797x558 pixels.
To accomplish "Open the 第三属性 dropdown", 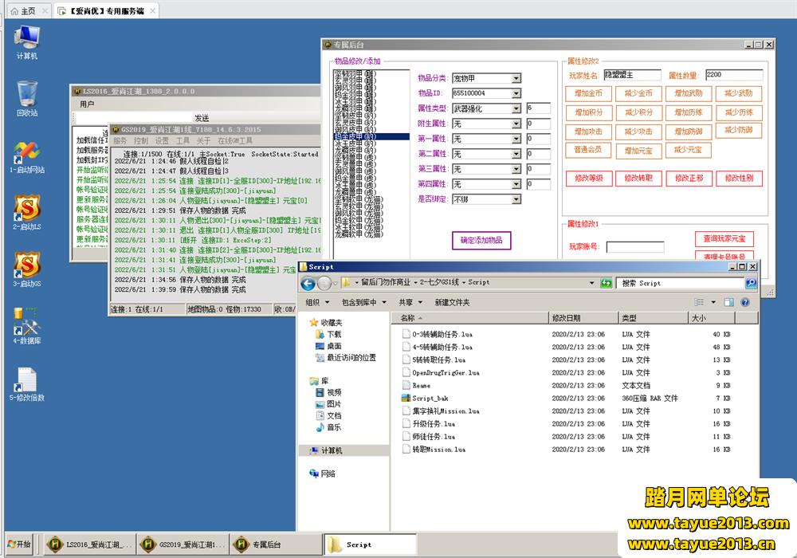I will coord(516,169).
